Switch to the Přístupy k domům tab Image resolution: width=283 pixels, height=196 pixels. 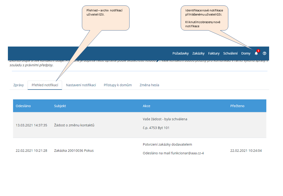118,85
